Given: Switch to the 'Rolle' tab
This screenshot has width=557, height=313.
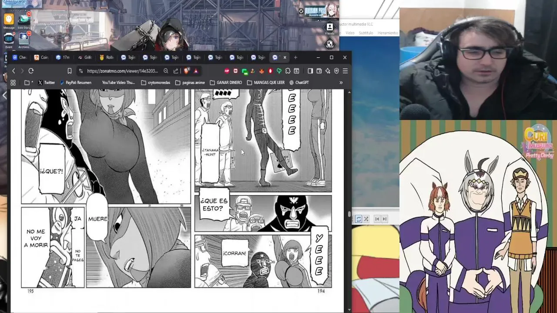Looking at the screenshot, I should (x=107, y=57).
